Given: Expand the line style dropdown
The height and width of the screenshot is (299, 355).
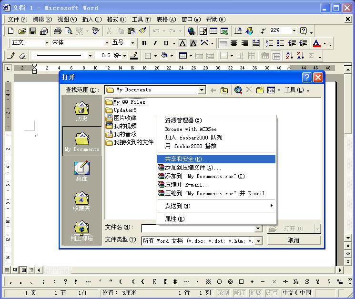Looking at the screenshot, I should pyautogui.click(x=90, y=55).
